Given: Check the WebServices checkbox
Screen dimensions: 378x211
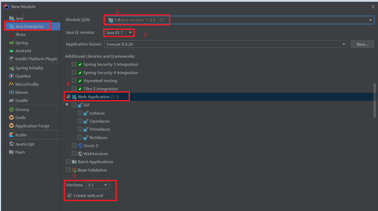Looking at the screenshot, I should (74, 154).
